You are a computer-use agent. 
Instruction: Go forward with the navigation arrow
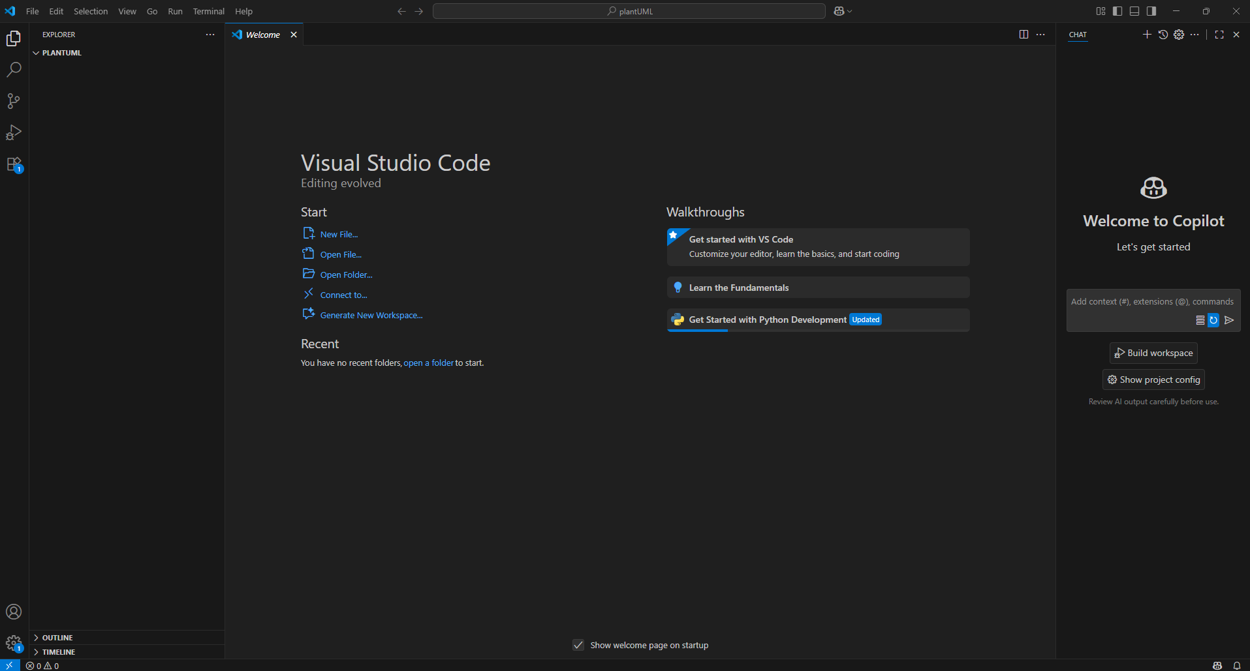[419, 11]
